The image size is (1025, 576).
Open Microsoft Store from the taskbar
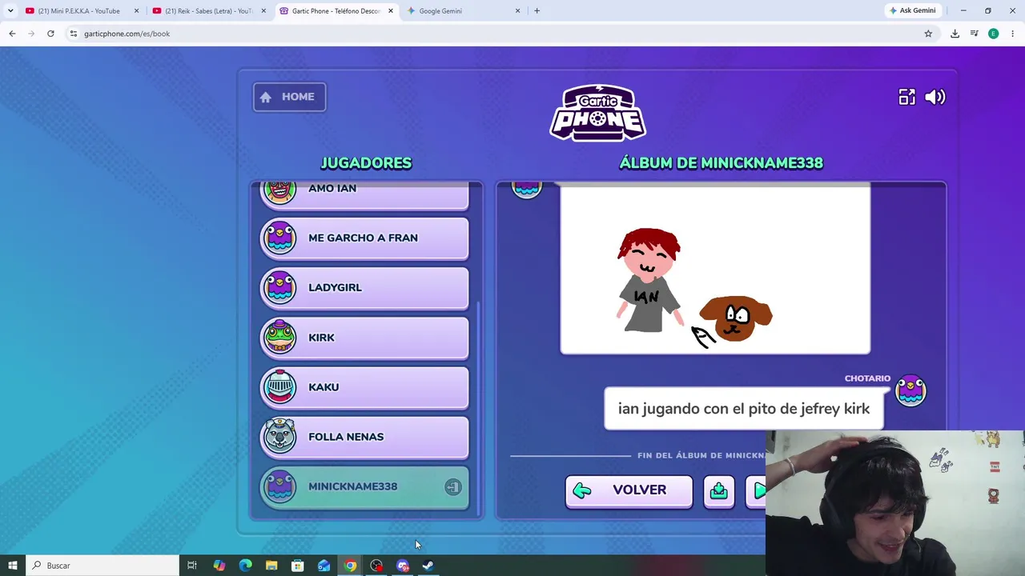[x=297, y=566]
